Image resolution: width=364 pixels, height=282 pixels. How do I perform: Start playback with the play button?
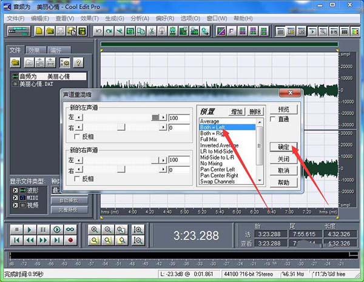[x=30, y=230]
